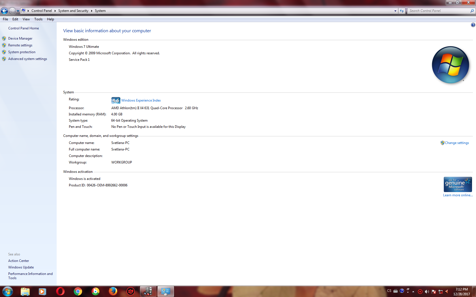The height and width of the screenshot is (297, 476).
Task: Click the 4.6 rating score badge
Action: point(116,100)
